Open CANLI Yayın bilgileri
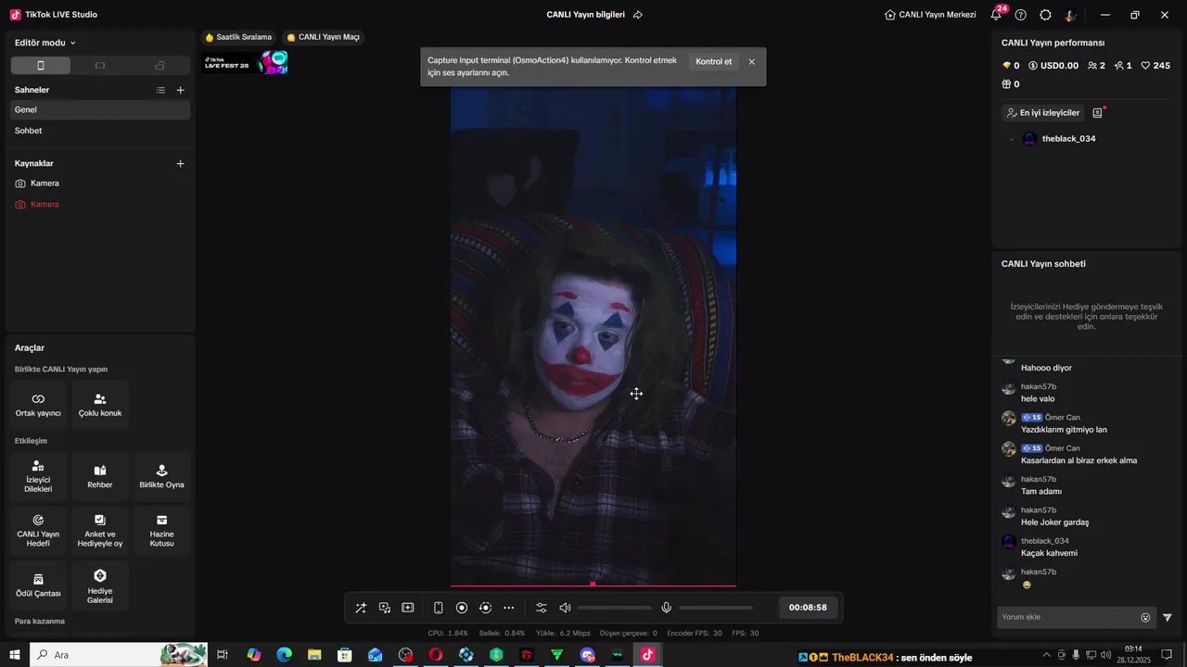Screen dimensions: 1187x667 click(586, 15)
